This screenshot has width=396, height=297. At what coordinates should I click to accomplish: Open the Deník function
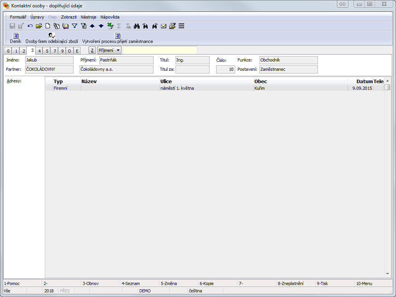[16, 38]
